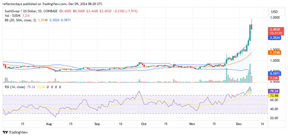The height and width of the screenshot is (137, 288).
Task: Click the blue 0.3971 lower band label
Action: coord(274,73)
